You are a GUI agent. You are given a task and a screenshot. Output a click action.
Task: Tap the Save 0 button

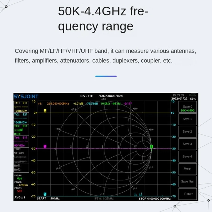(188, 107)
